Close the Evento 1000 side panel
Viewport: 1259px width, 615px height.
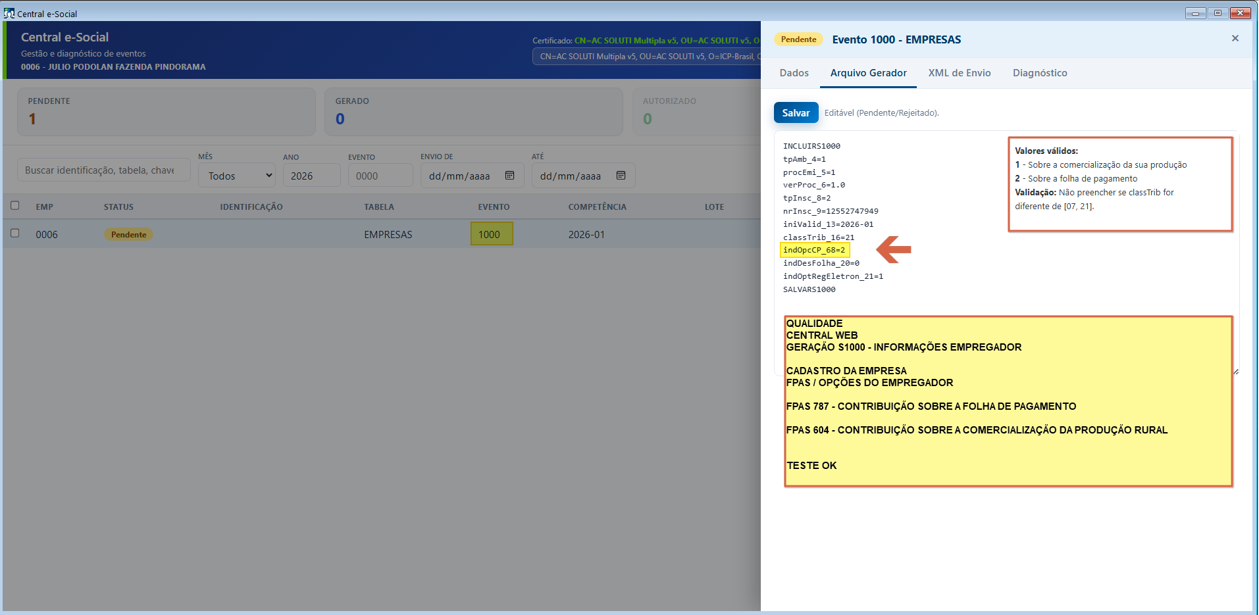pos(1235,39)
